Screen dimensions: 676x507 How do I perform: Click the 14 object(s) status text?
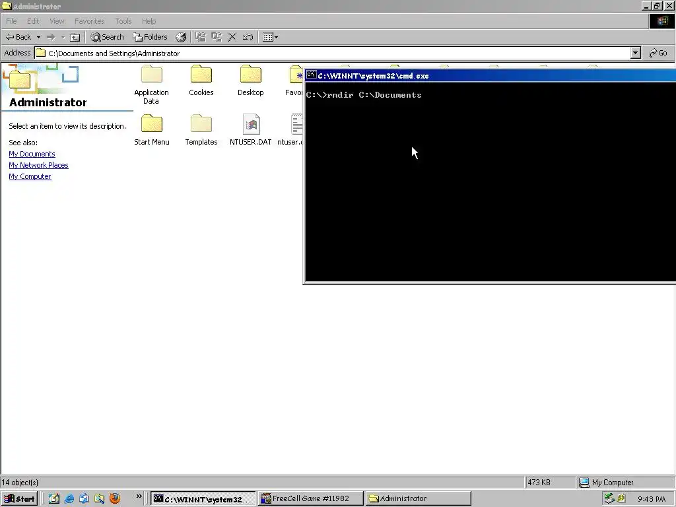click(x=20, y=483)
